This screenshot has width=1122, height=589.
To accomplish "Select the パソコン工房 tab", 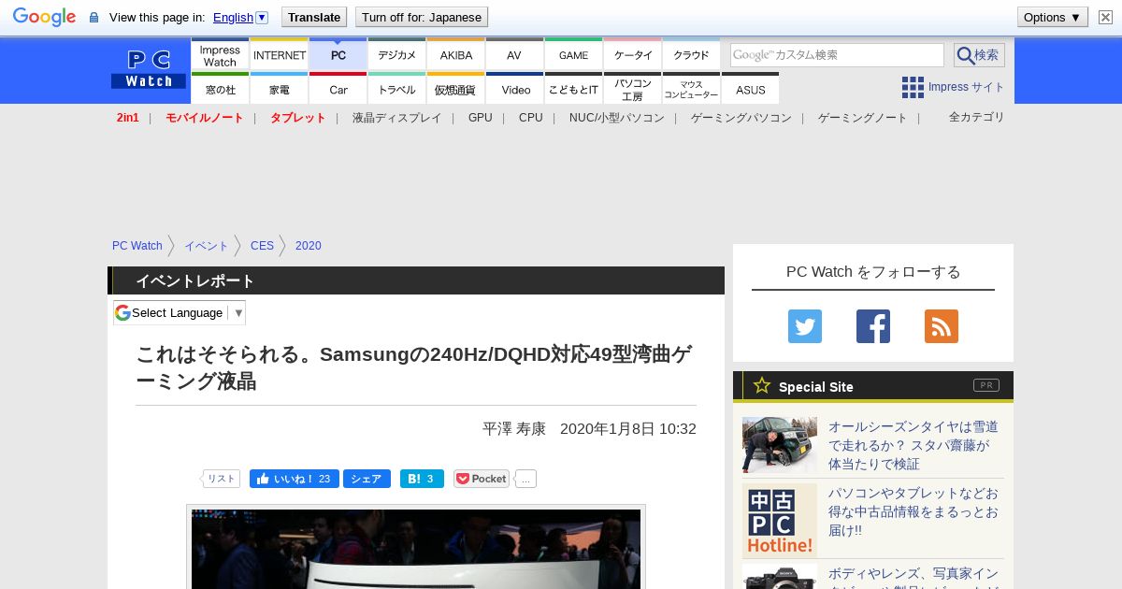I will [x=633, y=89].
